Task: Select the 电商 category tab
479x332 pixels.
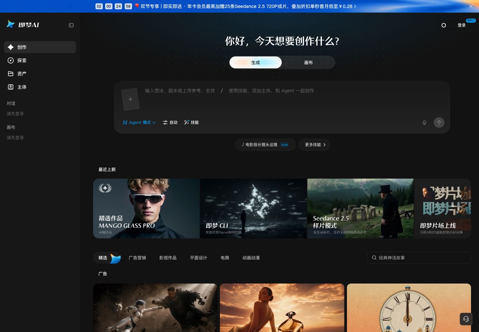Action: click(225, 258)
